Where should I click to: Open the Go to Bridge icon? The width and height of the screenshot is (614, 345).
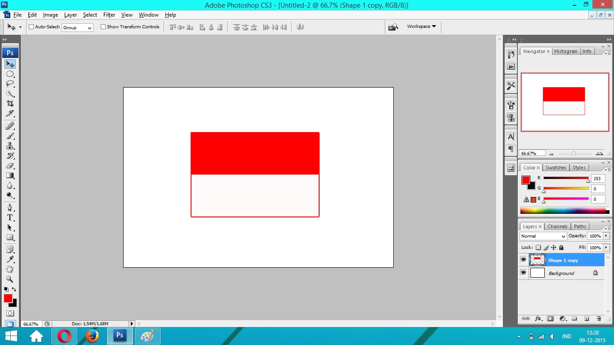click(x=393, y=27)
